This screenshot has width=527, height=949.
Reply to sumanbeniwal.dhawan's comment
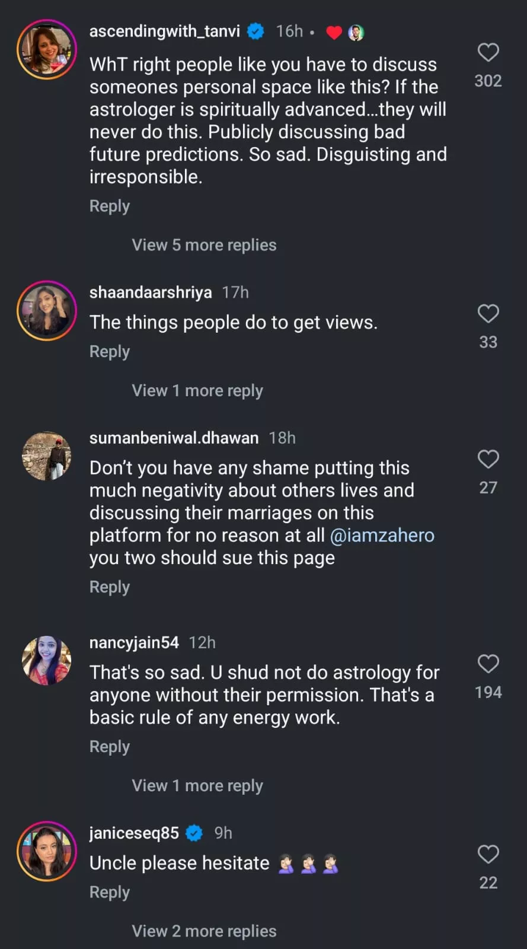pos(110,587)
